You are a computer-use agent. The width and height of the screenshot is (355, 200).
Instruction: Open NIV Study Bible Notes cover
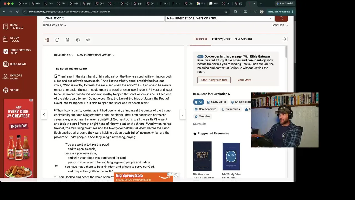point(231,156)
